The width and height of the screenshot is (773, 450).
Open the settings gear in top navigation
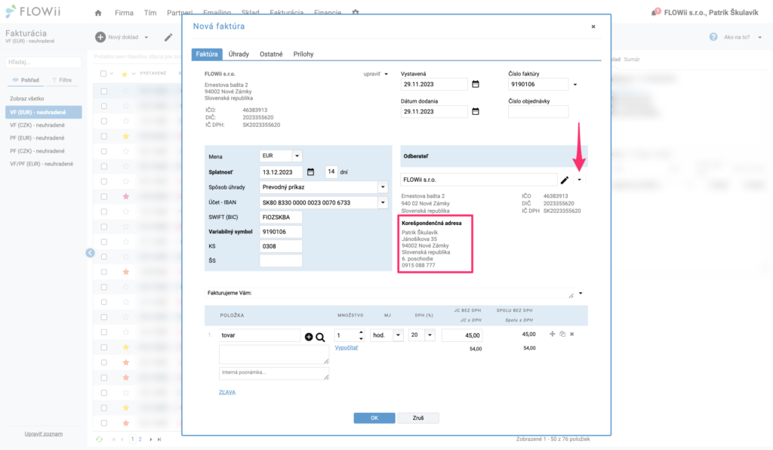[356, 12]
